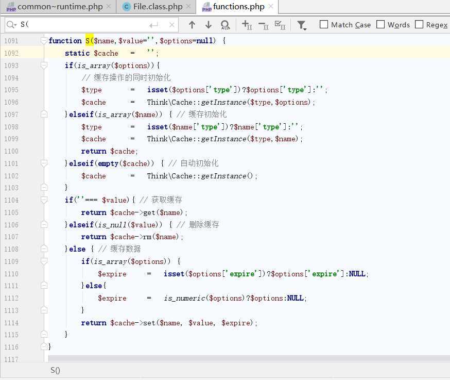Open search history magnifier dropdown
The width and height of the screenshot is (450, 380).
(11, 25)
